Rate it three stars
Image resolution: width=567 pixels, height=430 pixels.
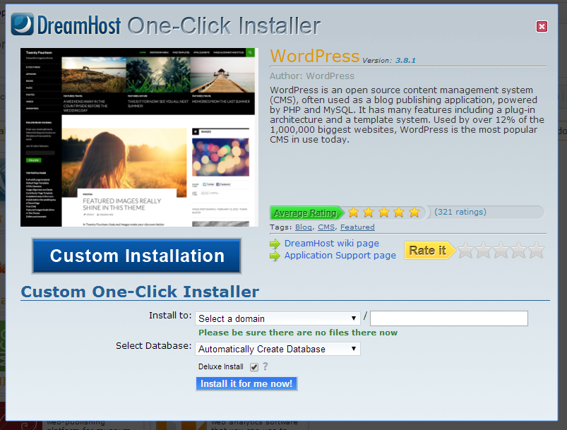pos(501,250)
